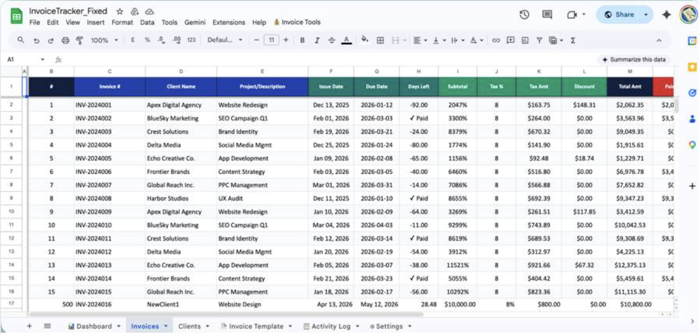Collapse the toolbar with the chevron
Image resolution: width=699 pixels, height=334 pixels.
point(659,40)
